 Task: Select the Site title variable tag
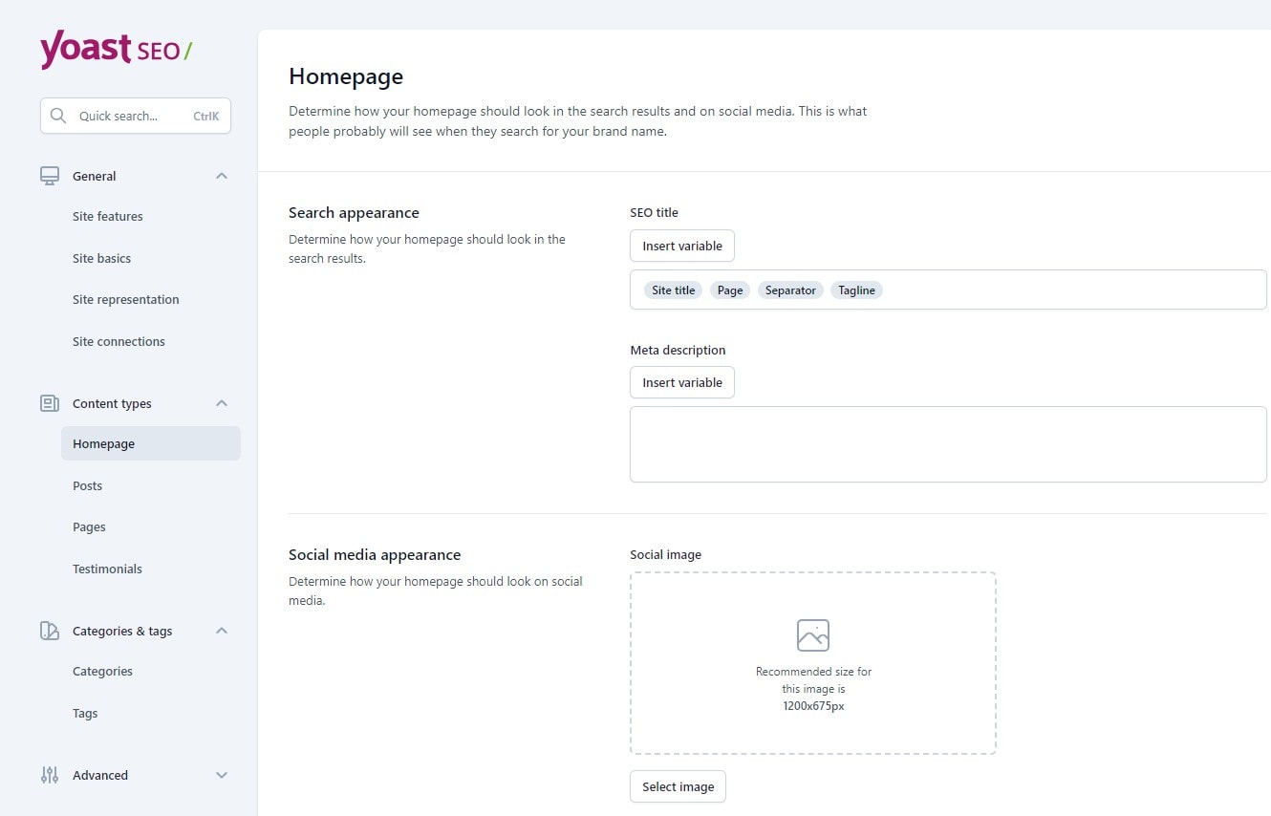coord(674,290)
